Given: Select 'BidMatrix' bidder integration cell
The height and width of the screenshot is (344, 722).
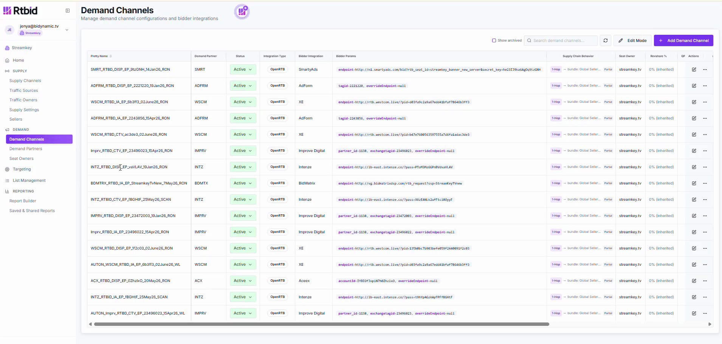Looking at the screenshot, I should 307,183.
